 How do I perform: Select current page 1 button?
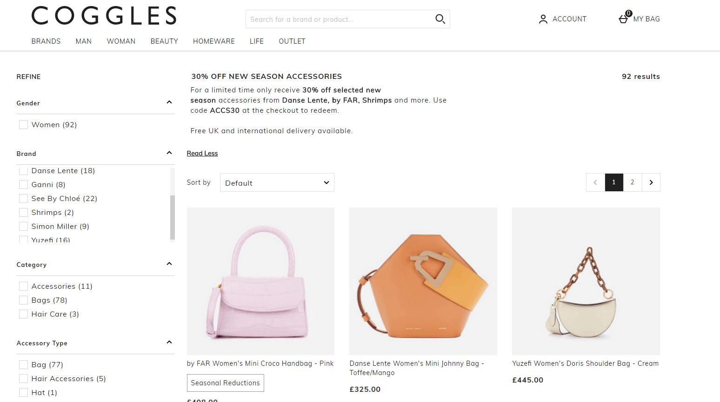pos(614,182)
